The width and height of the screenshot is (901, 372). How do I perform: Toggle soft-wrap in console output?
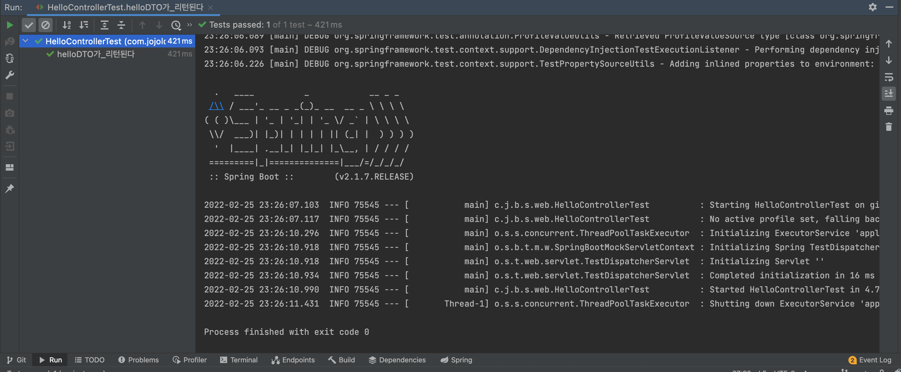click(888, 77)
